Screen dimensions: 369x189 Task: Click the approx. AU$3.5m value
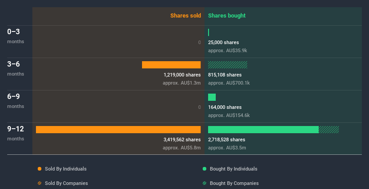(227, 148)
